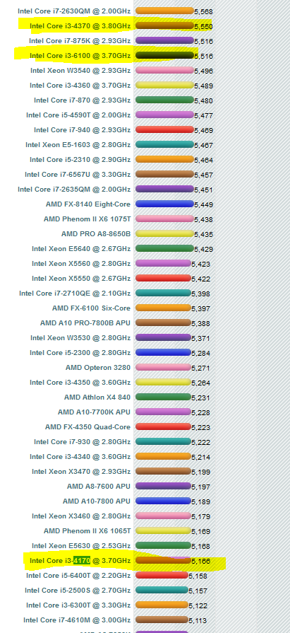
Task: Click the red bar for Intel Core i7-940
Action: coord(164,129)
